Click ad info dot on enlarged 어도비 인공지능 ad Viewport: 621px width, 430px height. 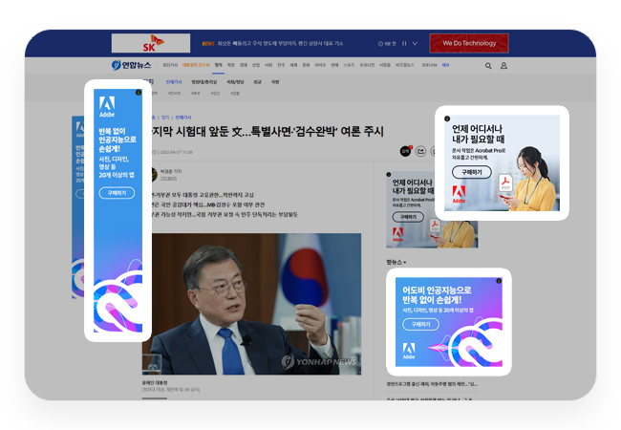click(x=499, y=281)
